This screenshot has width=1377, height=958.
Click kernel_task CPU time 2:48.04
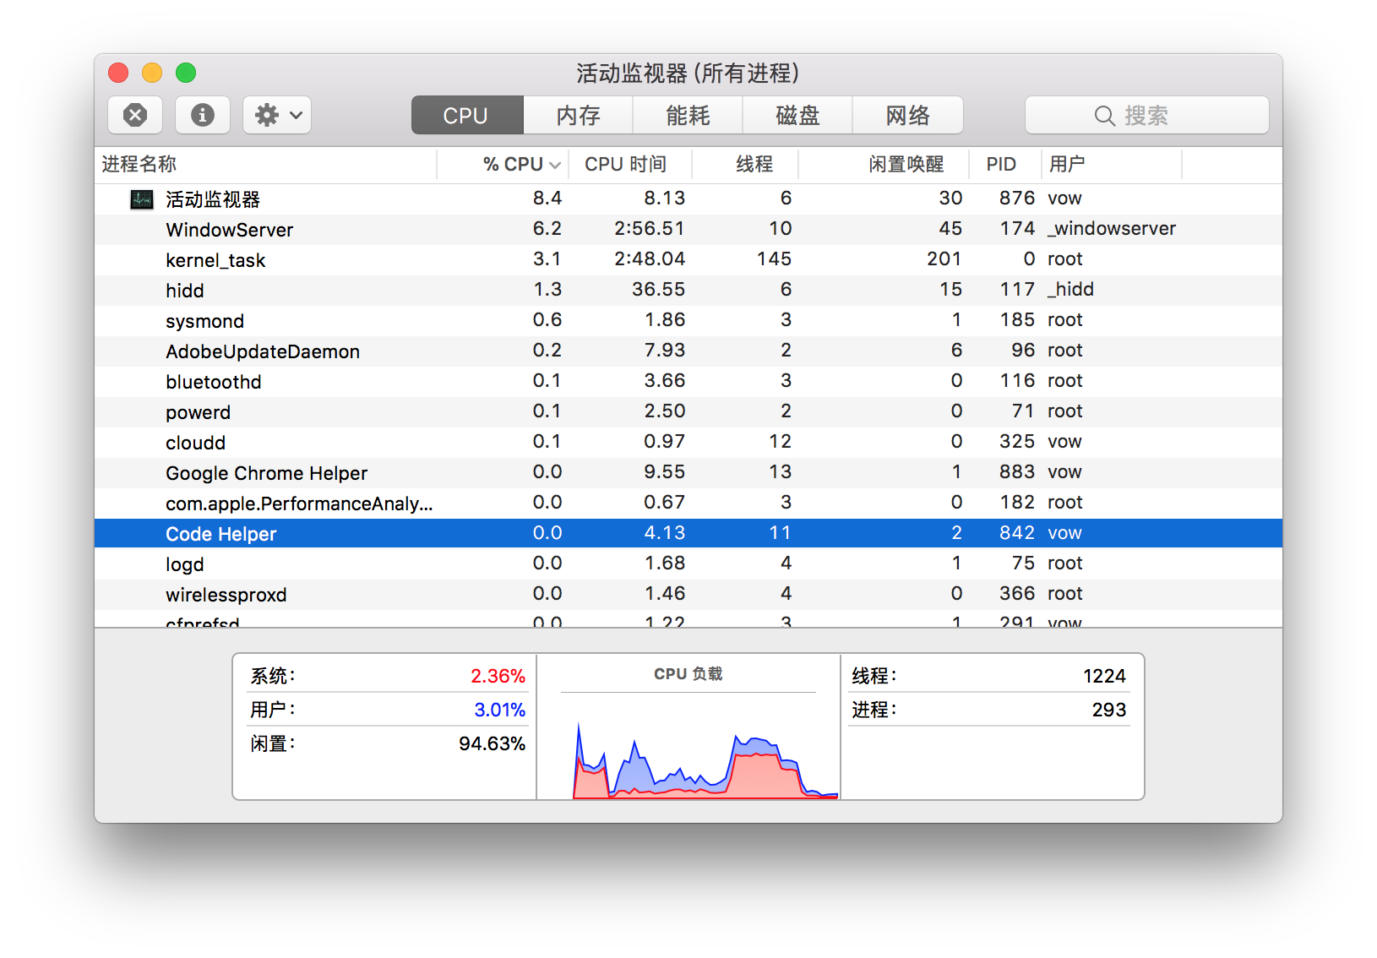click(x=649, y=259)
